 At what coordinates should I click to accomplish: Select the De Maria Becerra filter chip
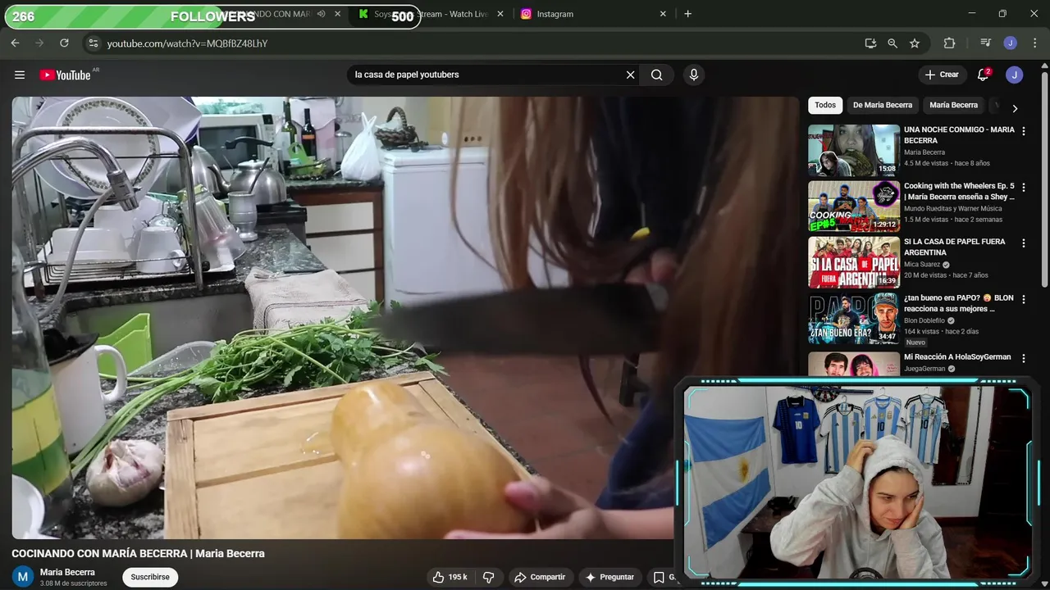[883, 105]
